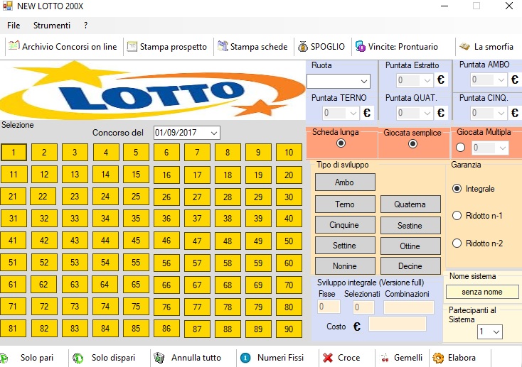Screen dimensions: 522x367
Task: Open the La smorfia book icon
Action: coord(464,47)
